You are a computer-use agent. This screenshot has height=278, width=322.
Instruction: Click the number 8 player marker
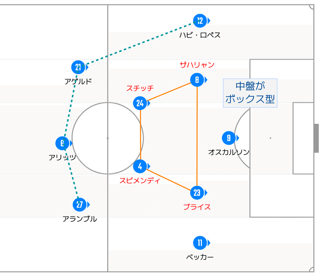[x=197, y=80]
